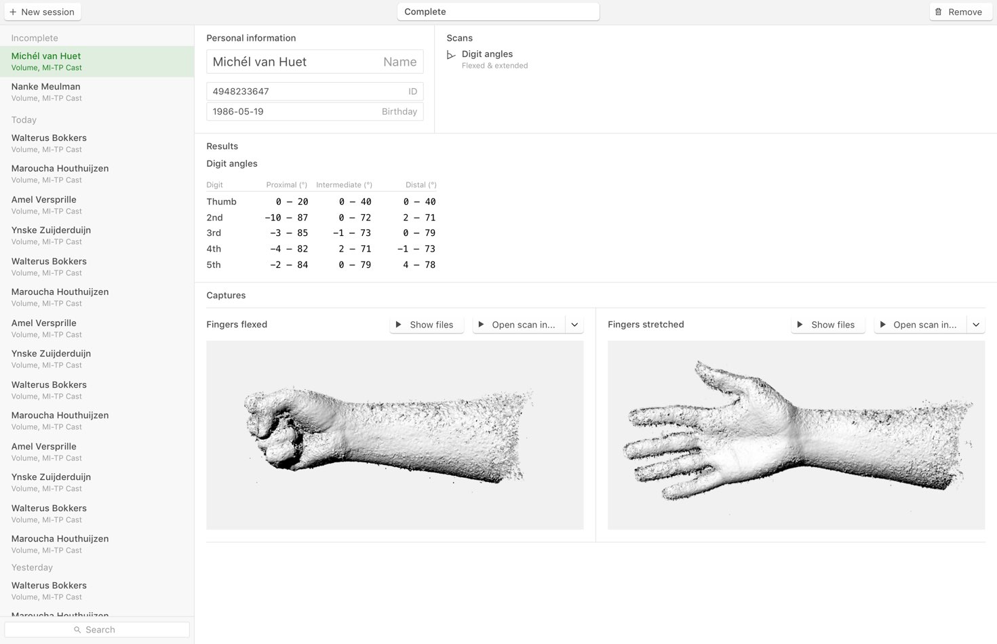997x644 pixels.
Task: Click the Fingers flexed capture label
Action: [237, 325]
